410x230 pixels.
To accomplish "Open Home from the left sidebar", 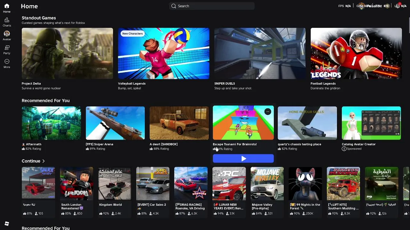I will [x=7, y=8].
